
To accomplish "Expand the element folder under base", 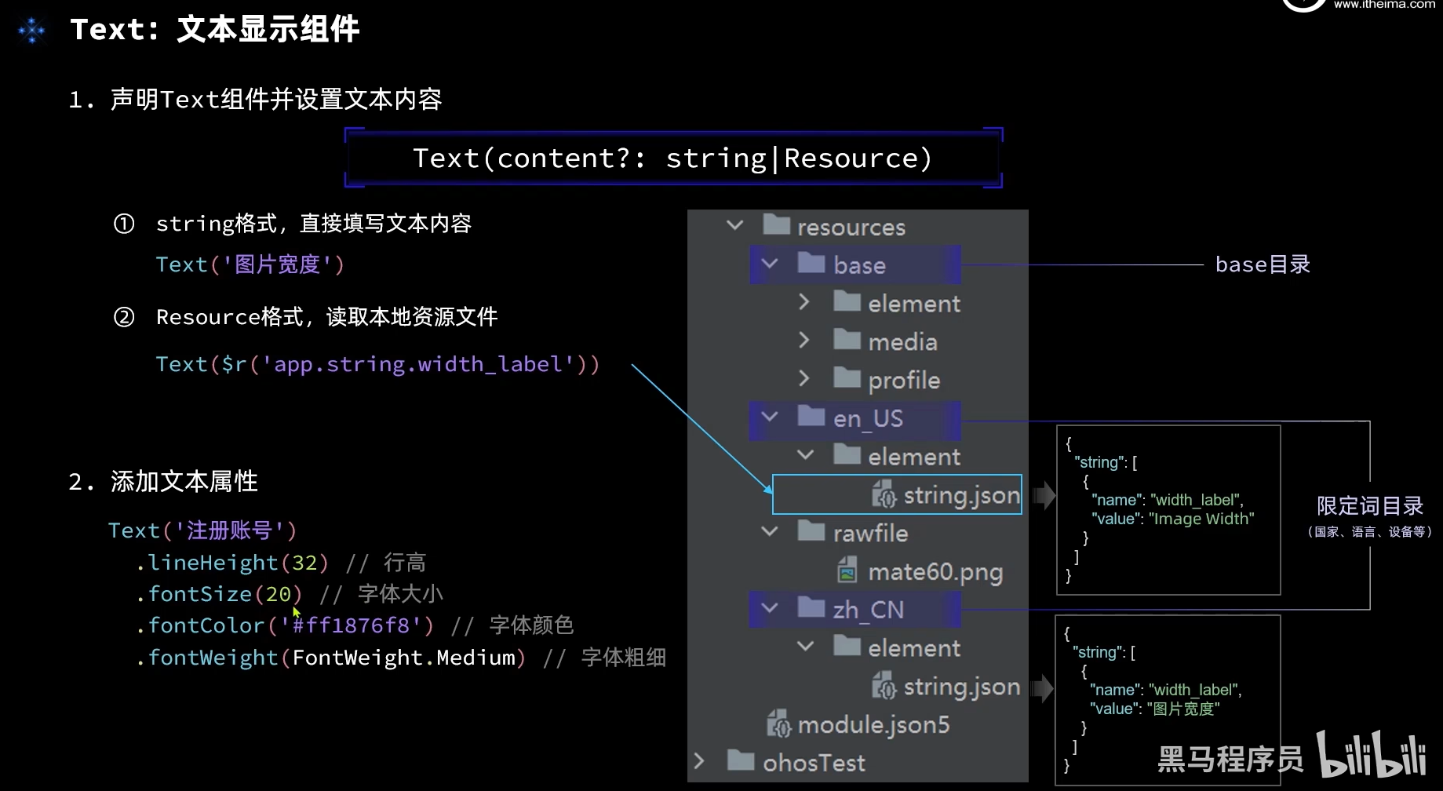I will tap(803, 302).
